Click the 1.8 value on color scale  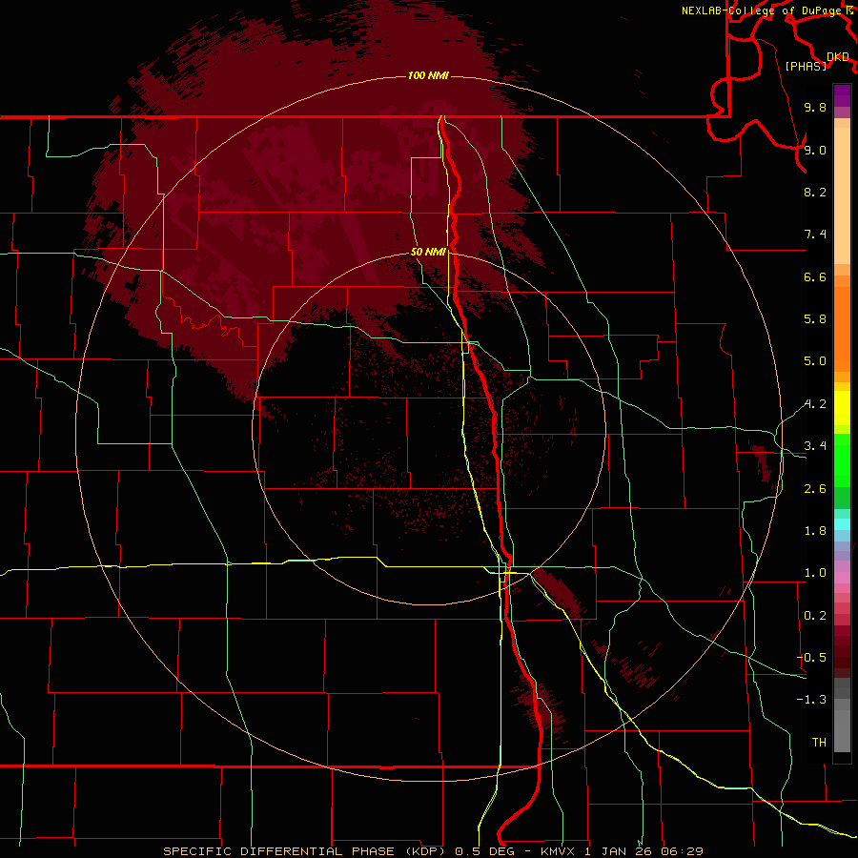[x=815, y=531]
